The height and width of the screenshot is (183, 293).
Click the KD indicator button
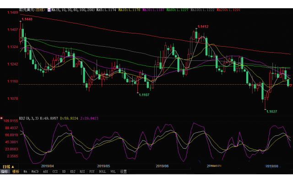[64, 172]
